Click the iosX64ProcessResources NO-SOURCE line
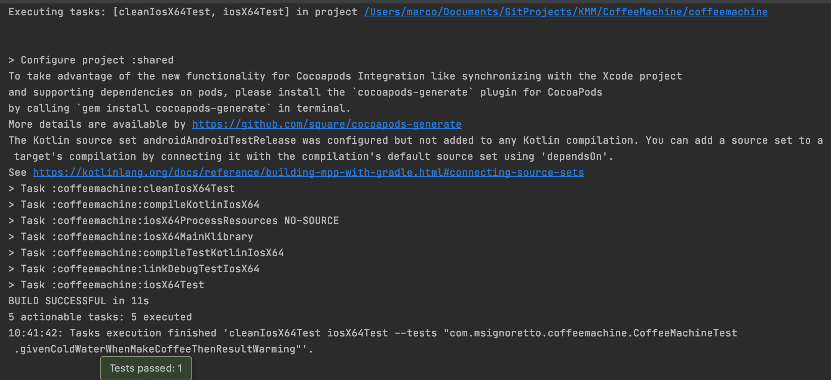This screenshot has height=380, width=831. 172,220
